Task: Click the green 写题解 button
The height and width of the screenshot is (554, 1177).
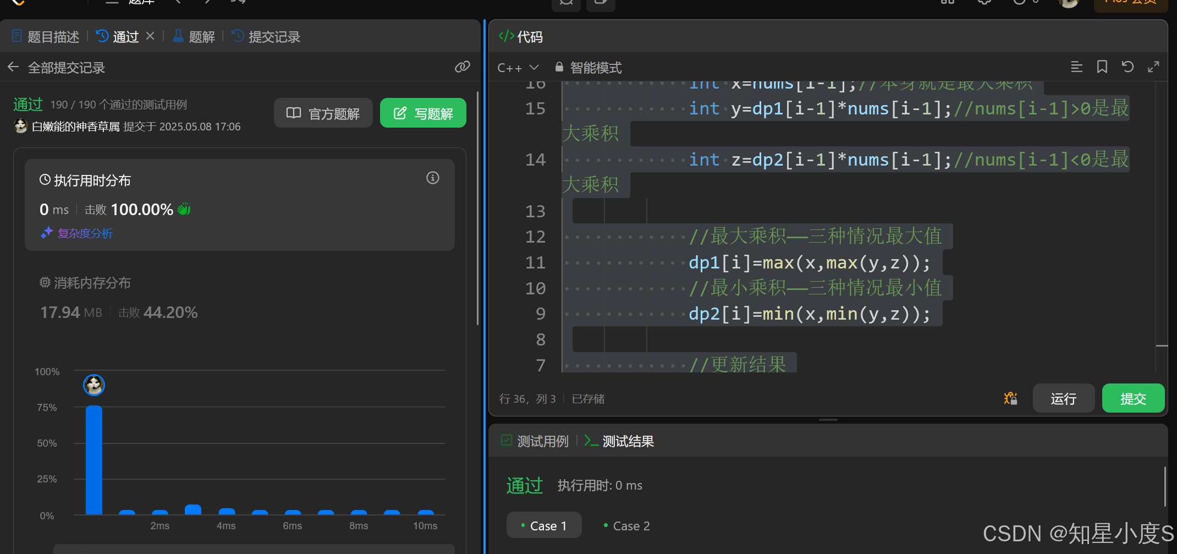Action: (423, 113)
